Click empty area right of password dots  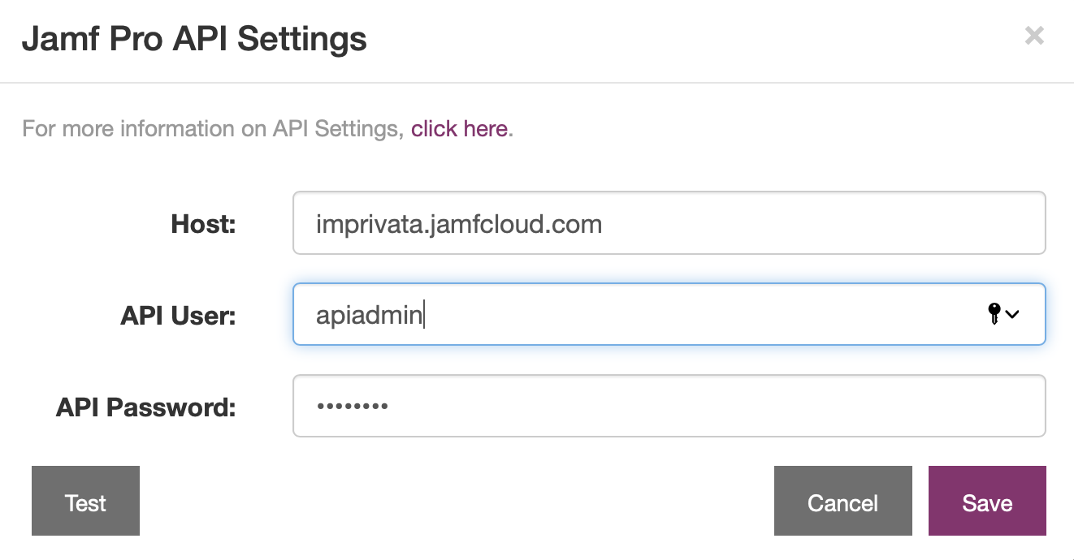(x=715, y=406)
